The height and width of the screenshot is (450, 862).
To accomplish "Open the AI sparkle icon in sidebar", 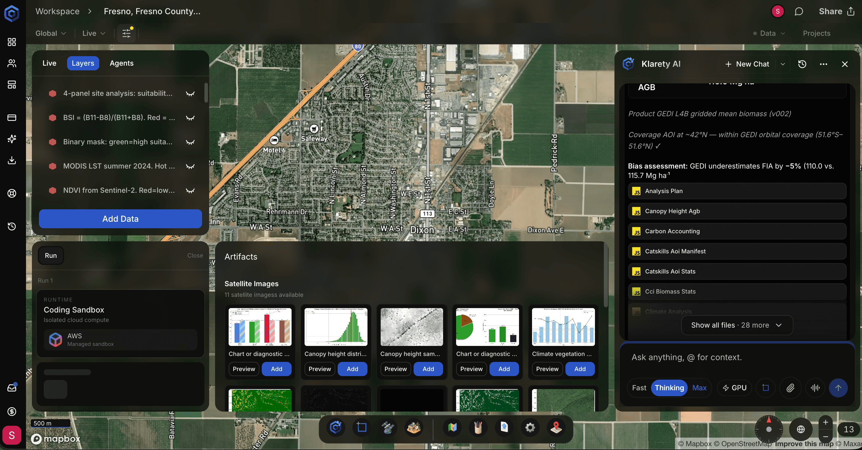I will [x=12, y=139].
